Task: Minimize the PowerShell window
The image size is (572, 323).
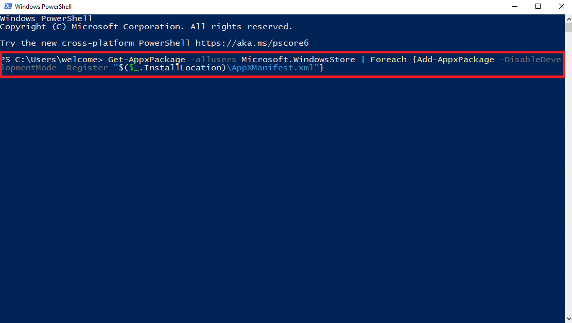Action: coord(515,7)
